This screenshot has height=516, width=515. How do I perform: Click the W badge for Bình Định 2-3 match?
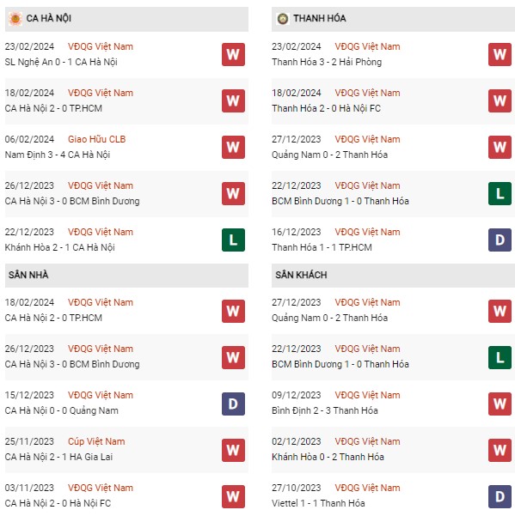coord(500,404)
